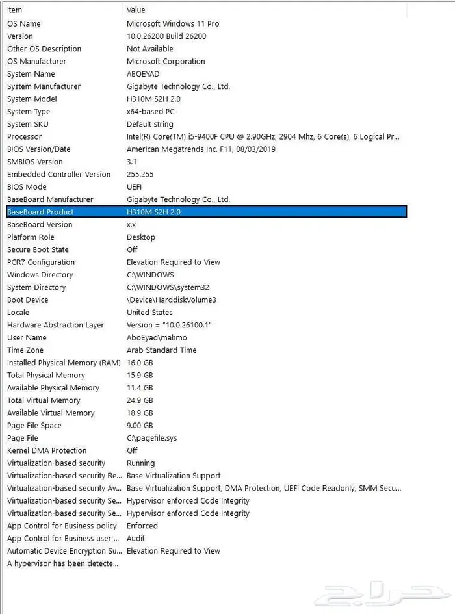The image size is (455, 614).
Task: Select the Locale row
Action: pyautogui.click(x=207, y=312)
